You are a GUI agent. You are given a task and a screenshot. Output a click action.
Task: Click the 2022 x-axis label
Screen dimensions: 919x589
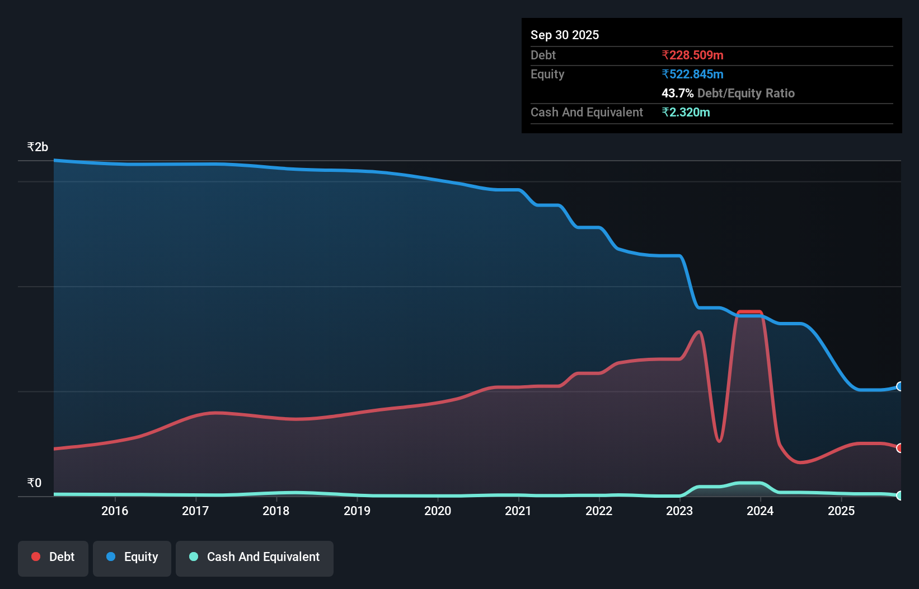[x=599, y=511]
